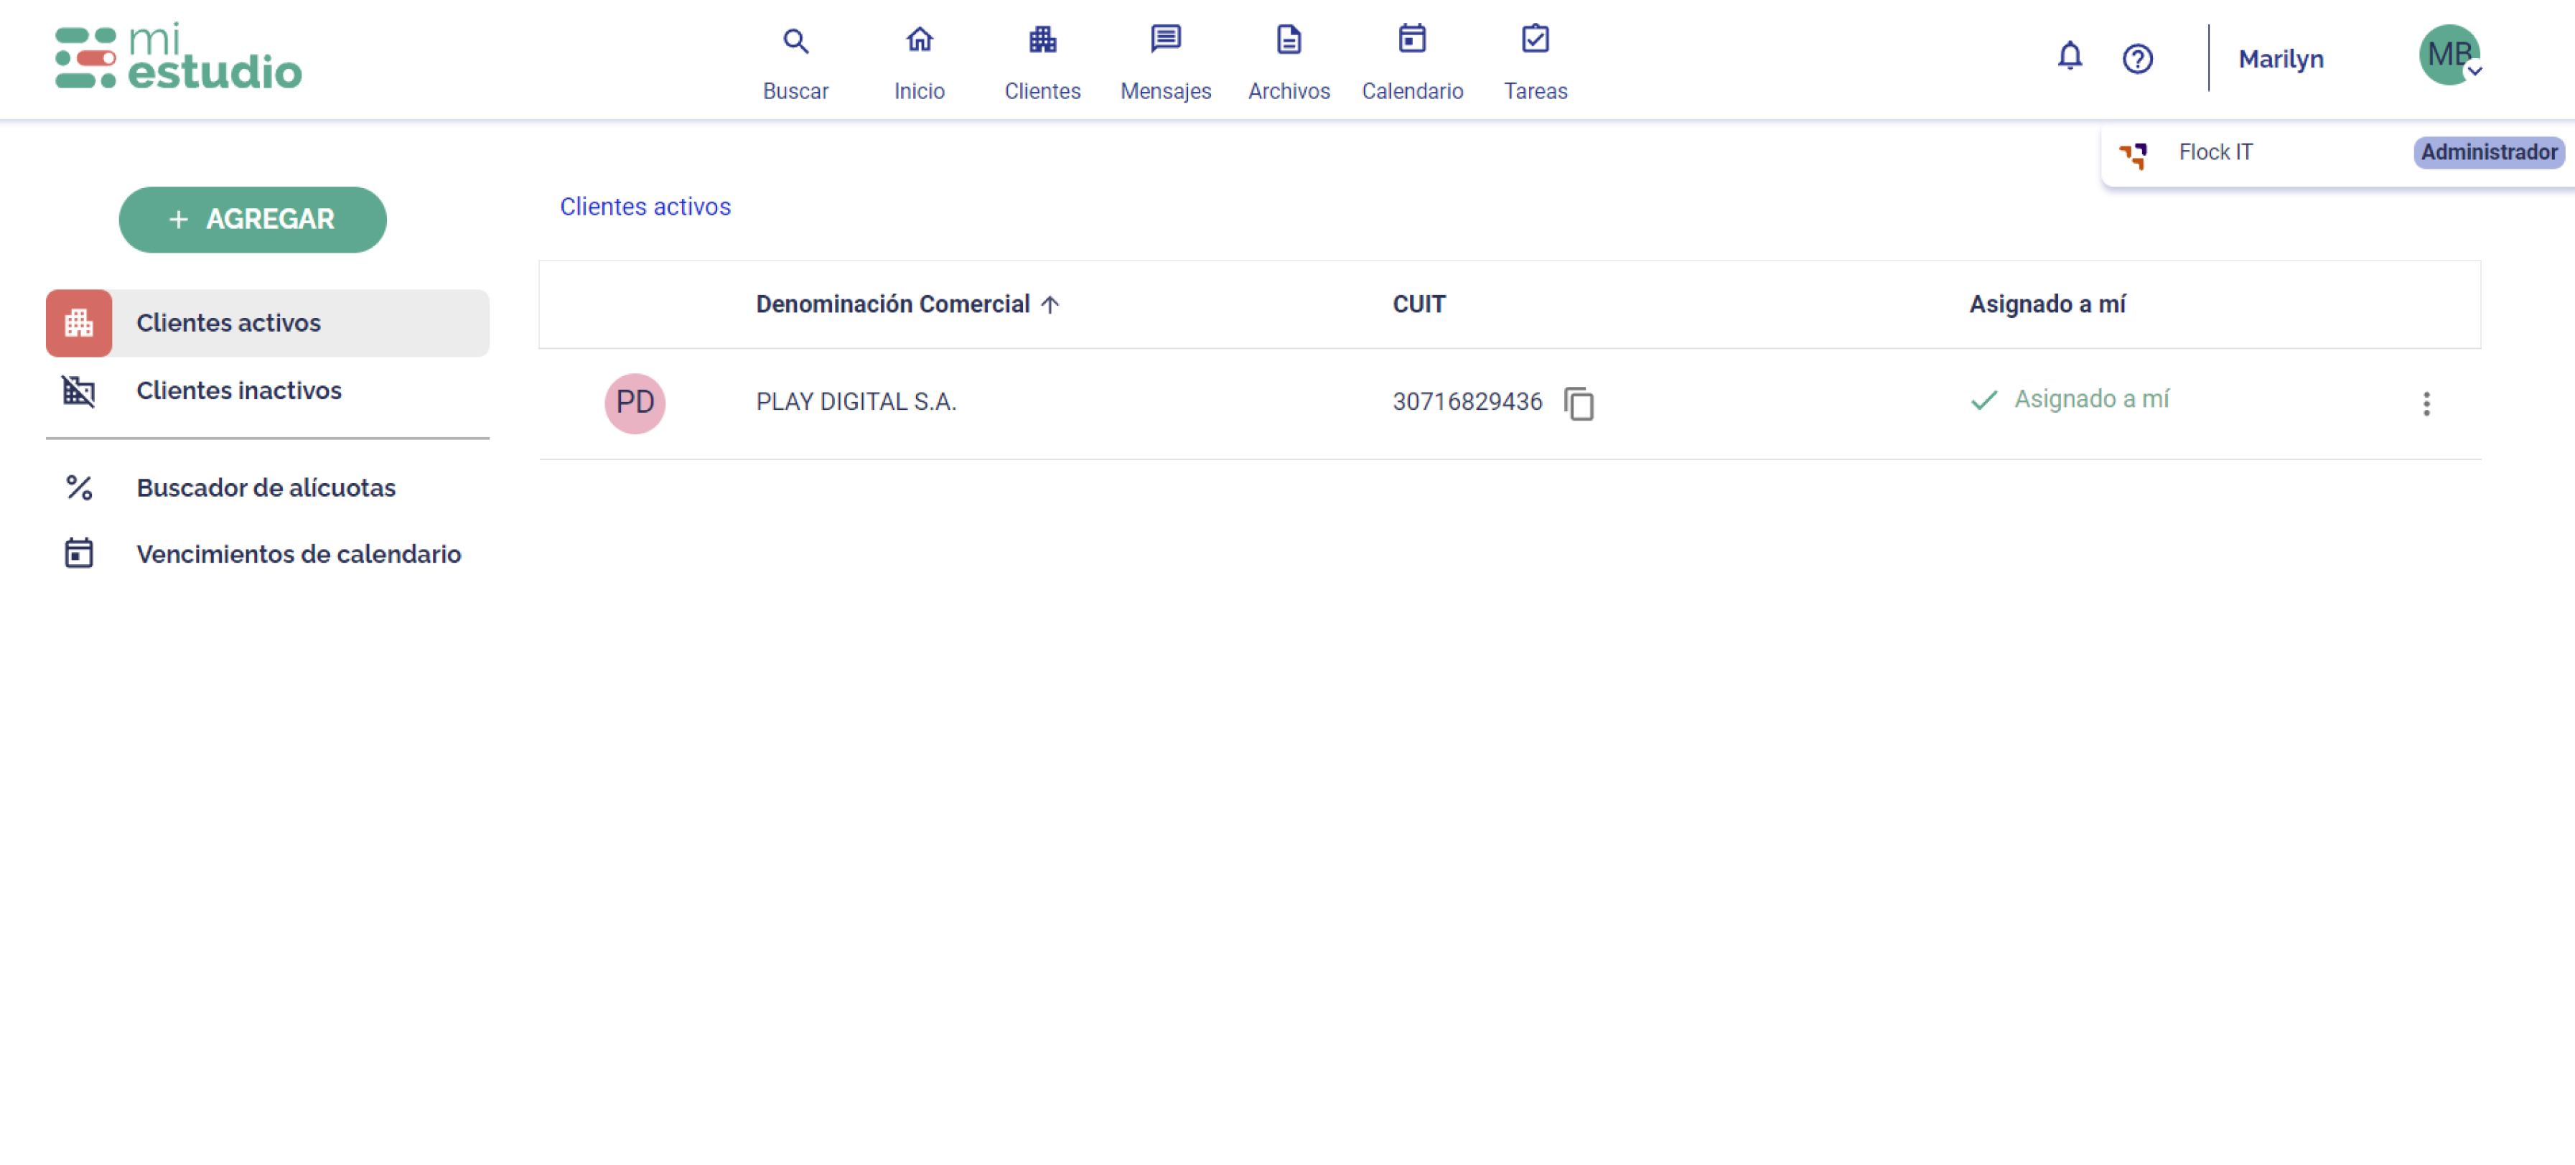This screenshot has height=1165, width=2575.
Task: Open the help question mark icon
Action: coord(2137,59)
